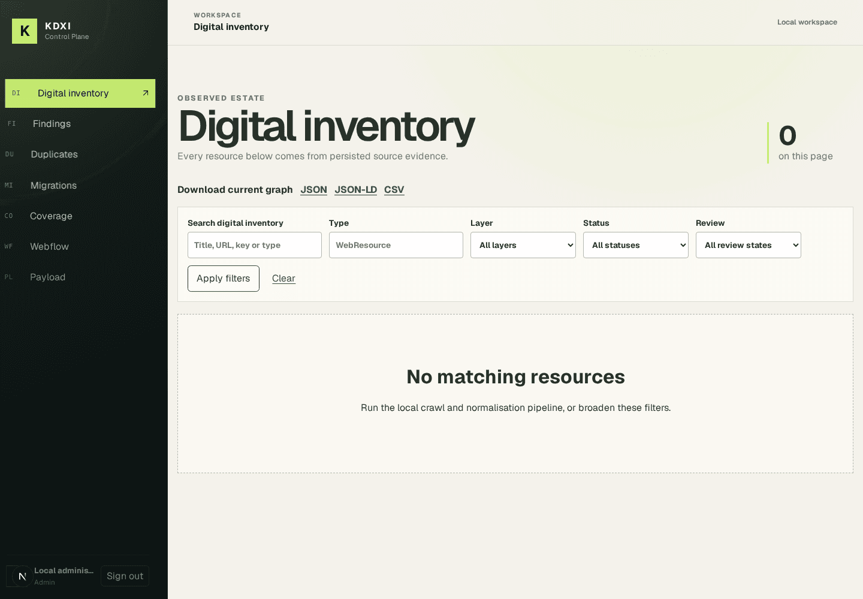Select Digital inventory in the sidebar
The height and width of the screenshot is (599, 863).
point(80,93)
